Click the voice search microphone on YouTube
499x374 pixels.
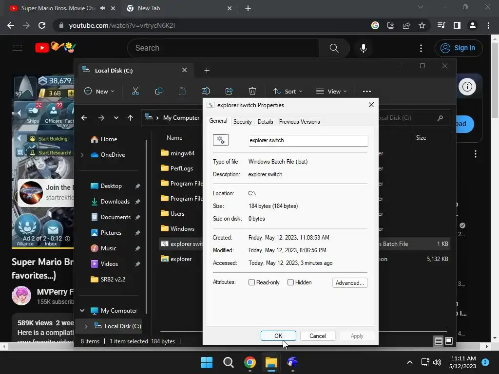(364, 48)
